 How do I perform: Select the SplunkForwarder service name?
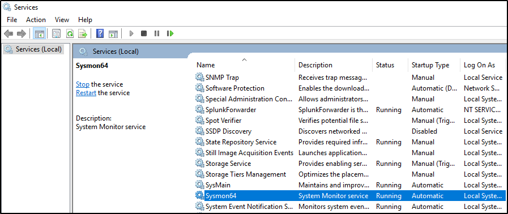pos(230,110)
